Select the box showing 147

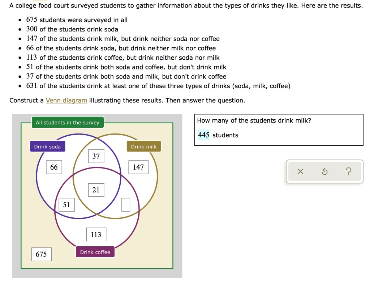coord(138,167)
